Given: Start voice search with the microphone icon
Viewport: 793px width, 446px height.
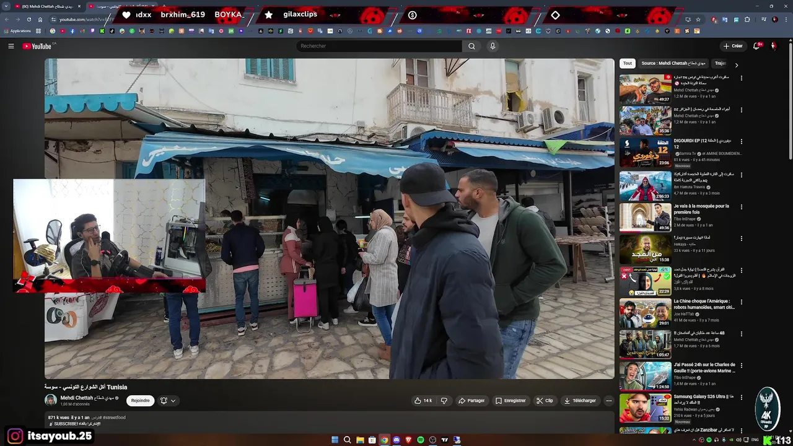Looking at the screenshot, I should coord(493,46).
